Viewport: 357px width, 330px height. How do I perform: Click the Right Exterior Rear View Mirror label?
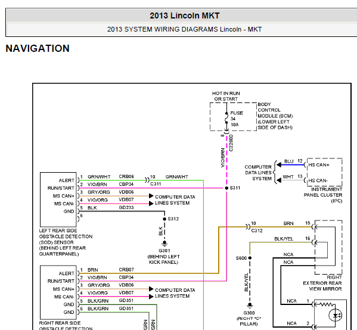point(322,283)
